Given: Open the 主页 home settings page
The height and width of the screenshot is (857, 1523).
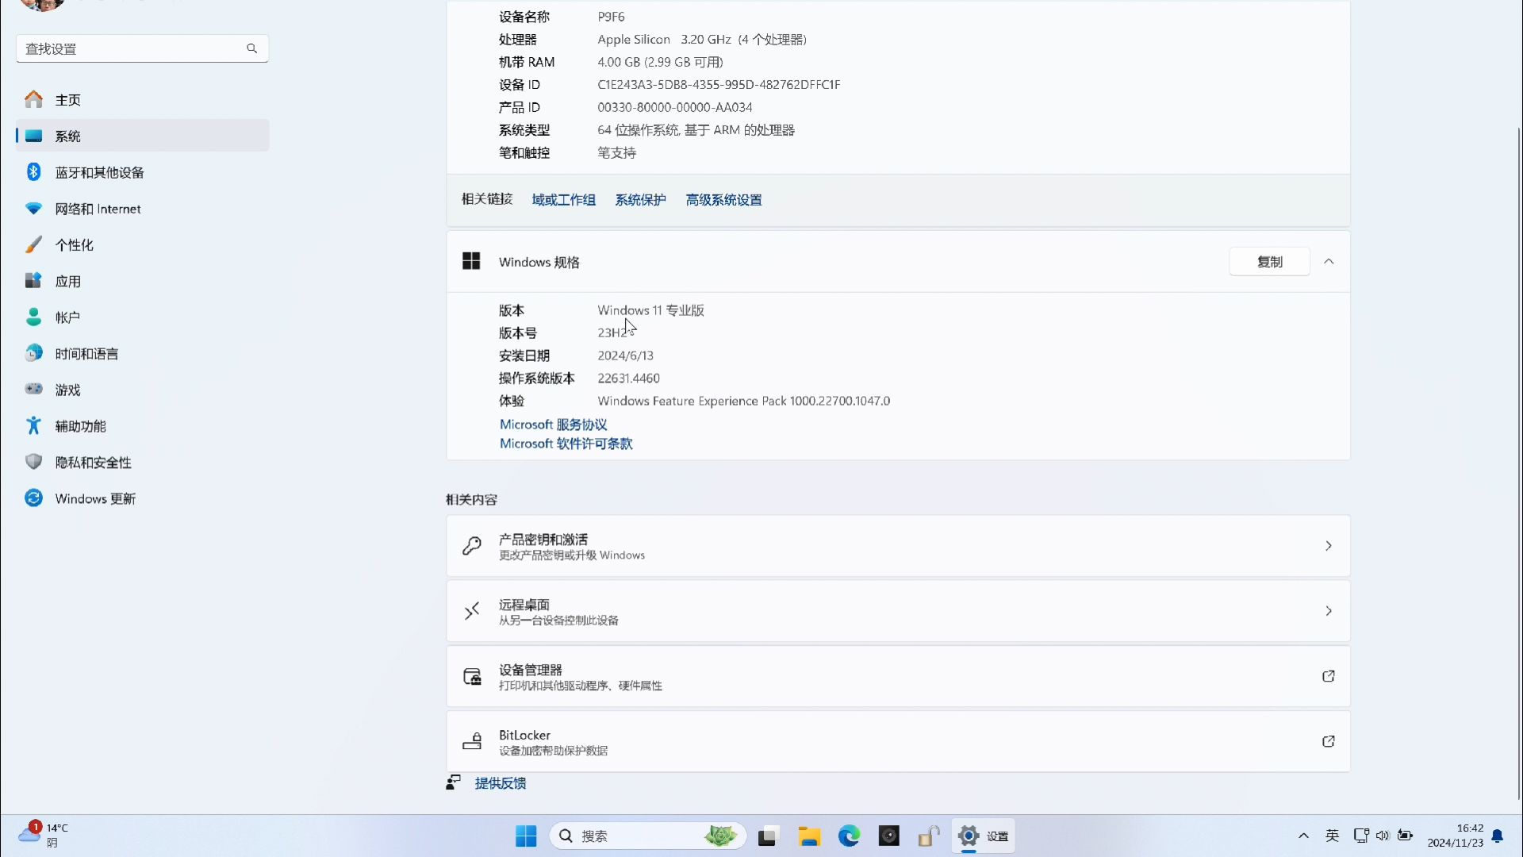Looking at the screenshot, I should point(143,100).
